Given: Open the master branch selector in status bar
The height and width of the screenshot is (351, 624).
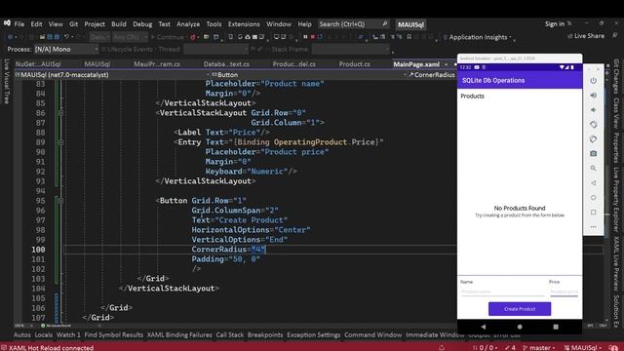Looking at the screenshot, I should [x=539, y=347].
